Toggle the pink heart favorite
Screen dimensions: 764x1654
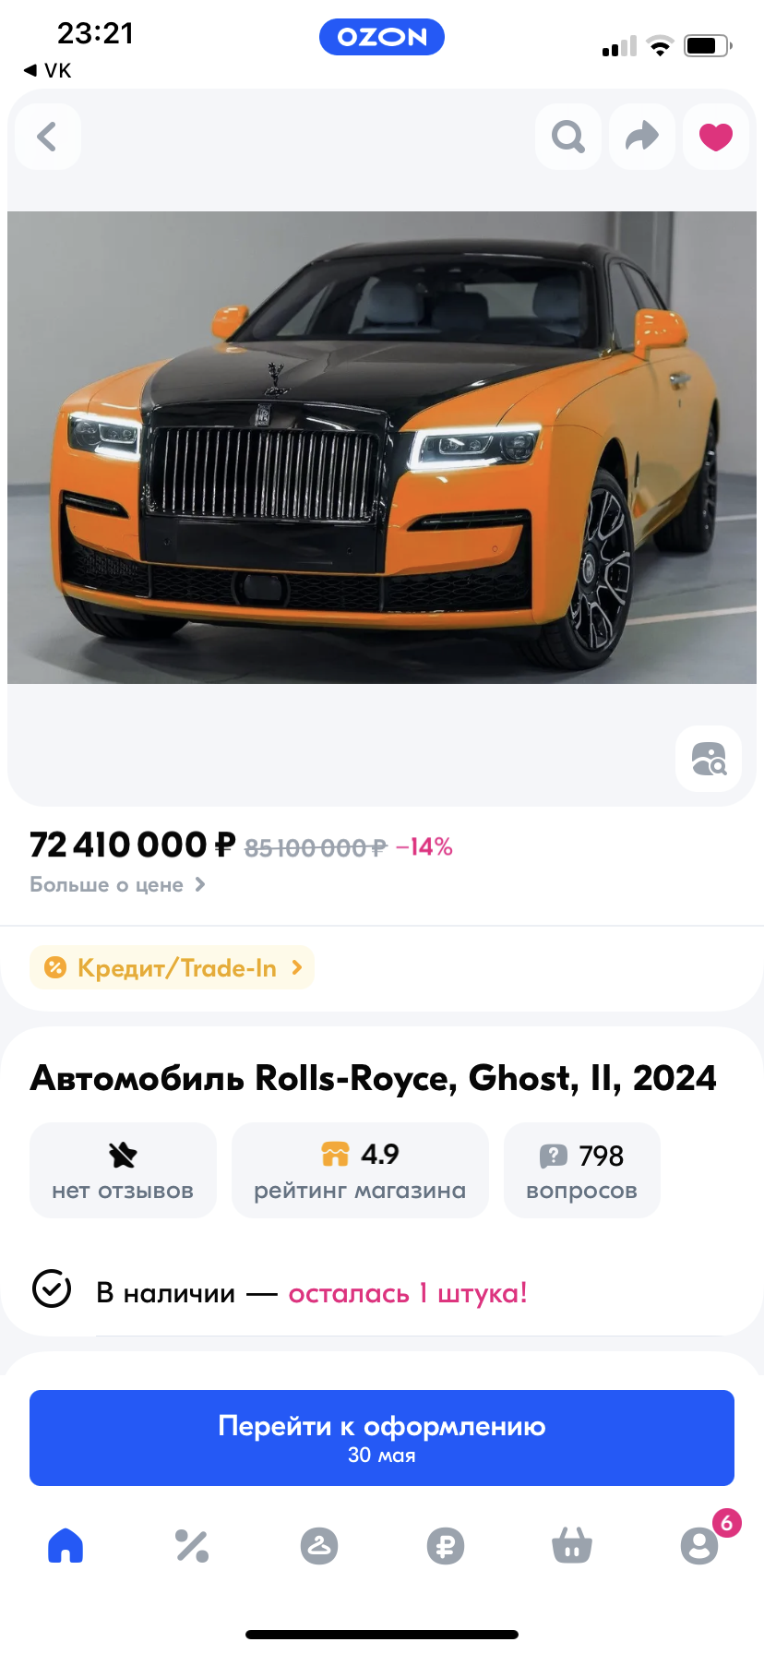pyautogui.click(x=715, y=137)
